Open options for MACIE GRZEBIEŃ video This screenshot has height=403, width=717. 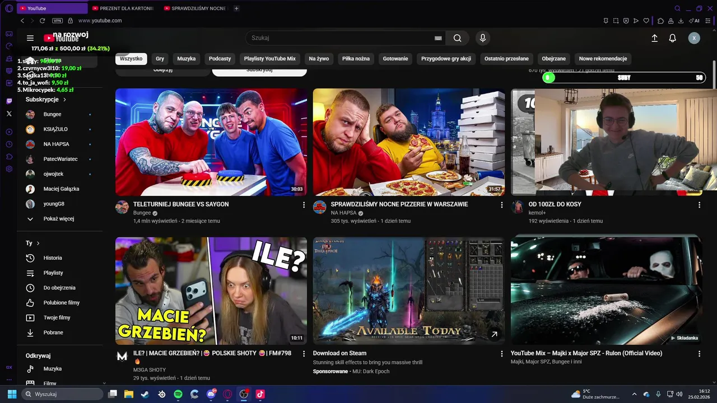click(304, 354)
